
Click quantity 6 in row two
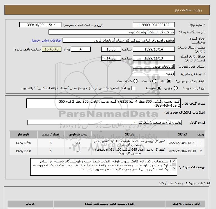[50, 151]
